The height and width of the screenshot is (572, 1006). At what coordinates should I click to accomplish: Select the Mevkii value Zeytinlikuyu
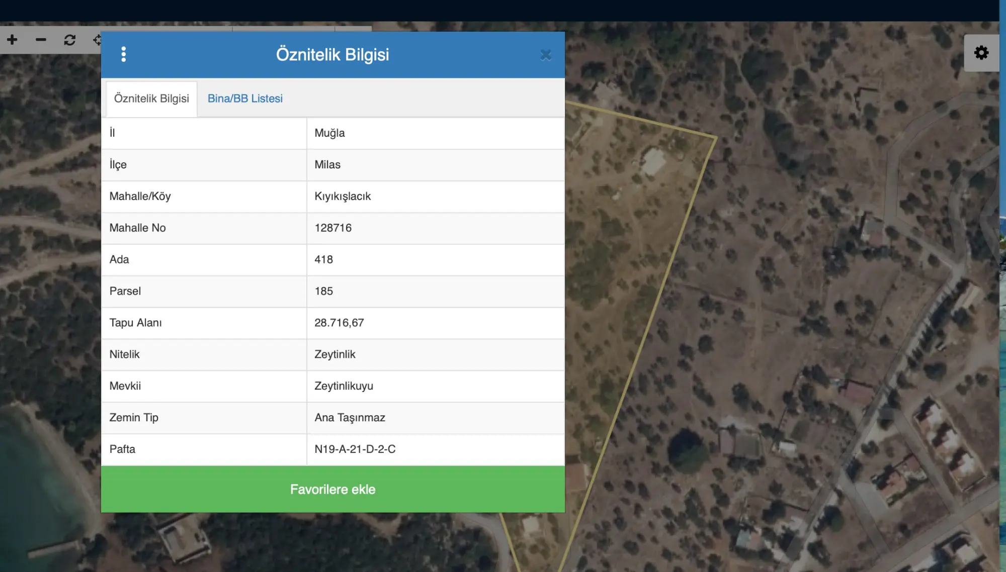tap(344, 386)
